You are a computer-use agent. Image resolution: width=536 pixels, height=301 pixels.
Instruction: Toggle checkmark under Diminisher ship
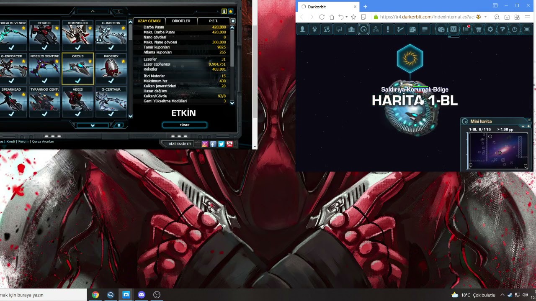coord(78,48)
